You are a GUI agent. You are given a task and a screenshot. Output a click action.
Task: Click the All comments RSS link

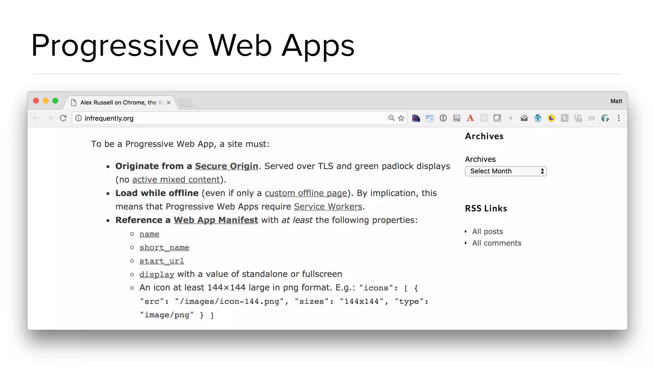pyautogui.click(x=497, y=243)
